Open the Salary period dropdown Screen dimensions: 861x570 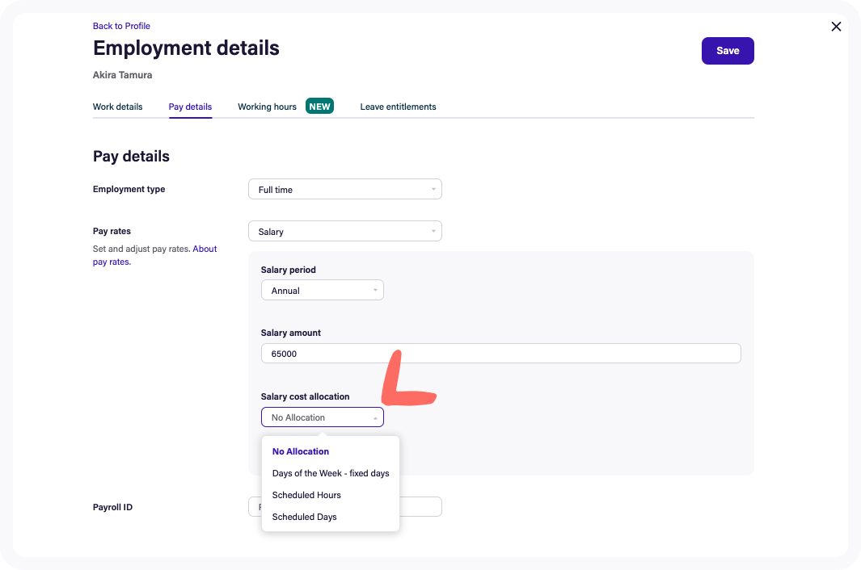(x=322, y=289)
